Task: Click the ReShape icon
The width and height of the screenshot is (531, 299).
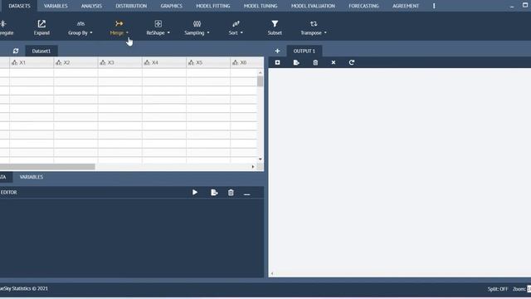Action: click(x=158, y=24)
